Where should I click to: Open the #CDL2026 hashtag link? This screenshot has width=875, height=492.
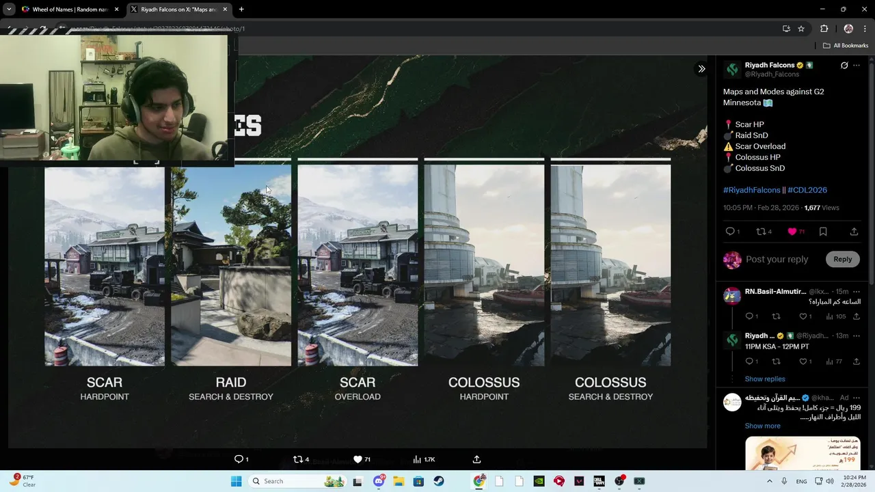coord(807,190)
